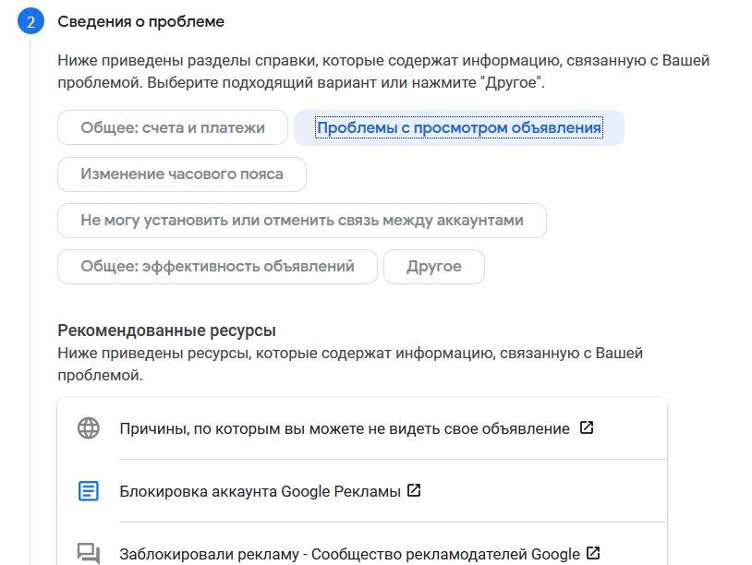Screen dimensions: 752x565
Task: Pick 'Не могу установить или отменить связь' chip
Action: (x=302, y=221)
